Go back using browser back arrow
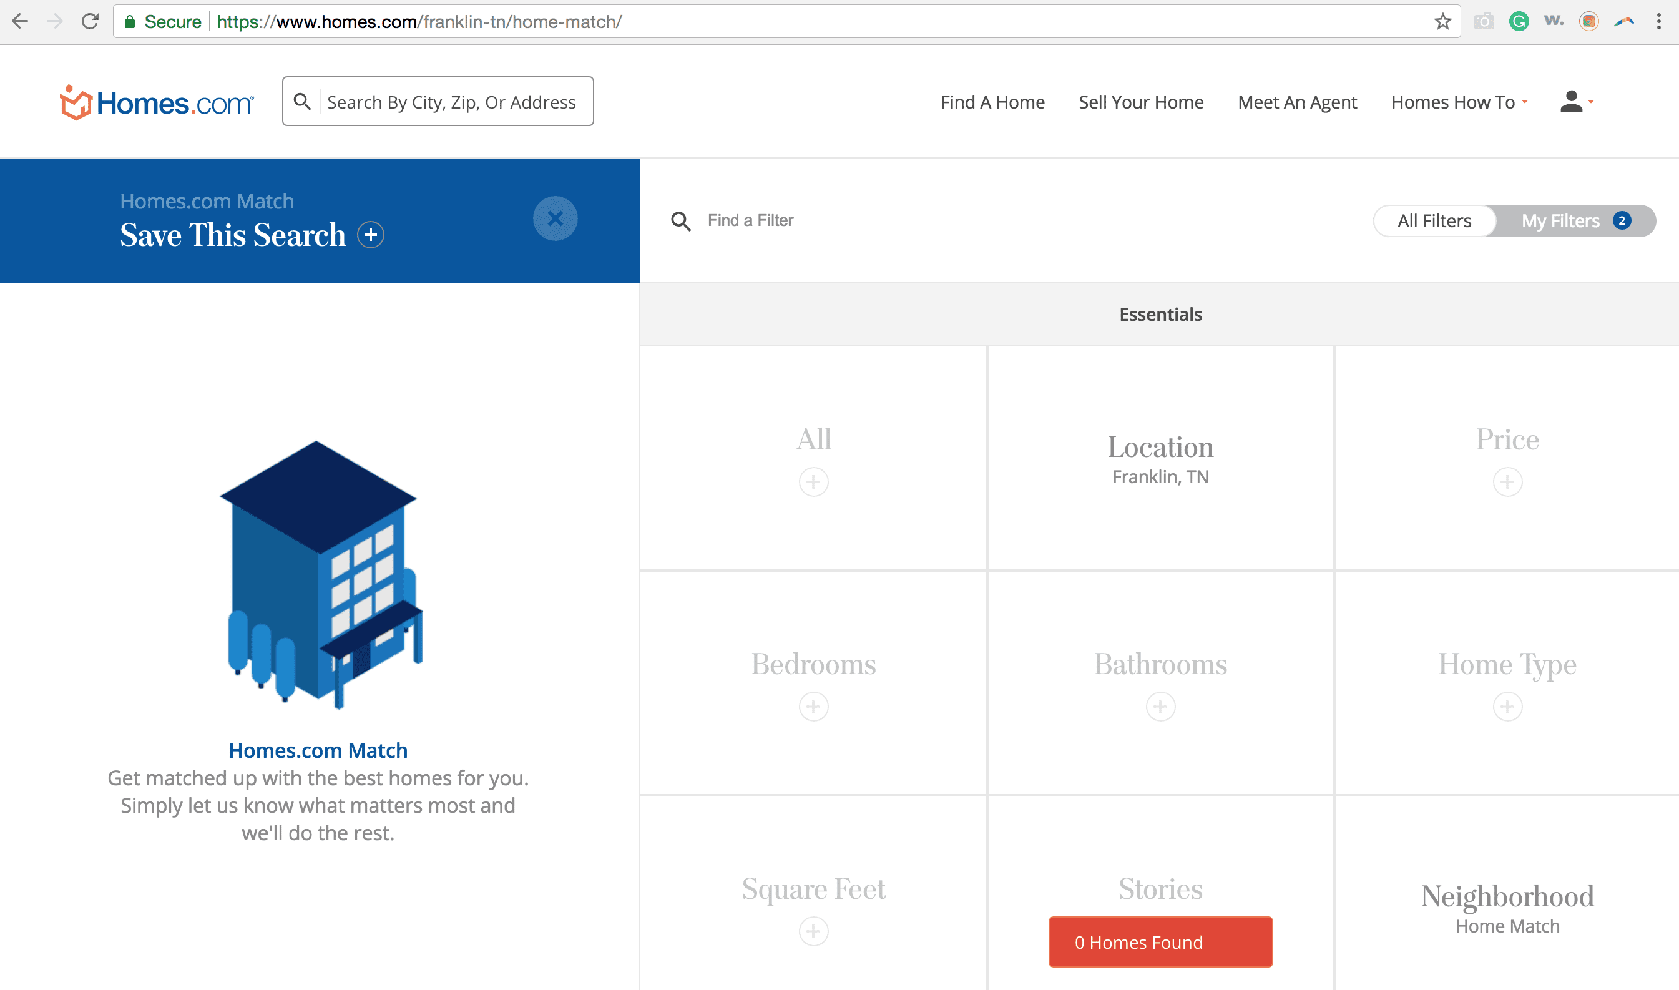This screenshot has width=1679, height=990. pyautogui.click(x=20, y=21)
